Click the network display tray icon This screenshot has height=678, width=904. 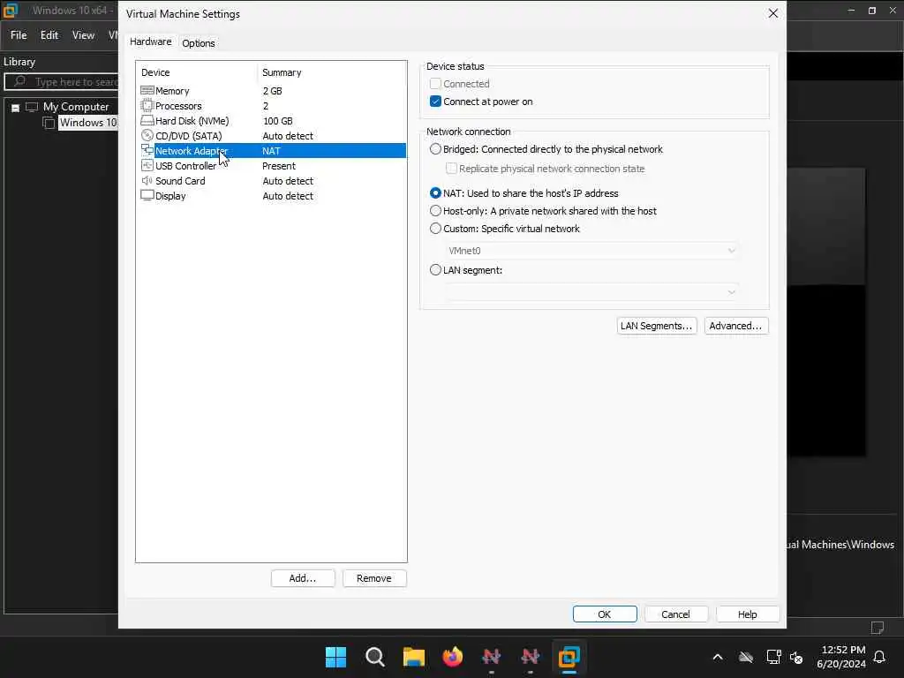click(773, 657)
